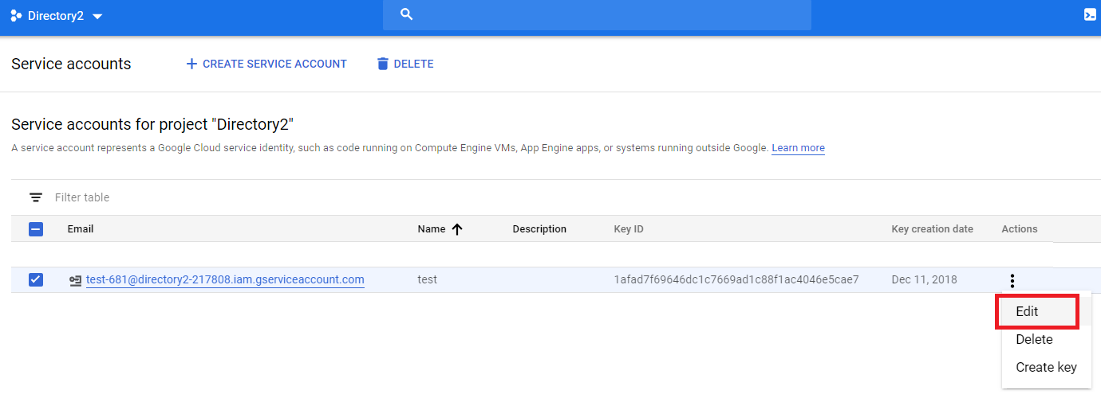Toggle the select-all header checkbox
Screen dimensions: 1101x398
(x=36, y=229)
